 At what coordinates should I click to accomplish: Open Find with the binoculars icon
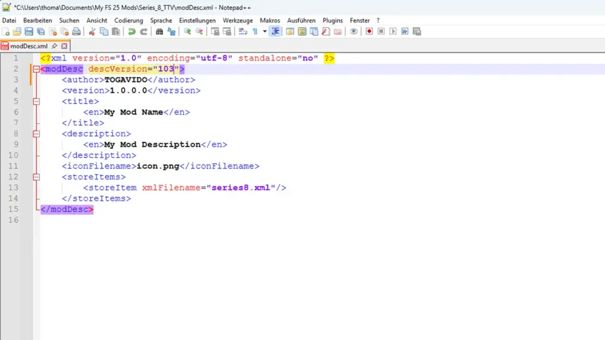(160, 31)
